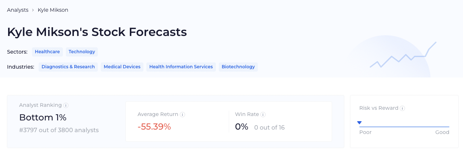
Task: Click the Risk vs Reward slider track
Action: pos(404,127)
